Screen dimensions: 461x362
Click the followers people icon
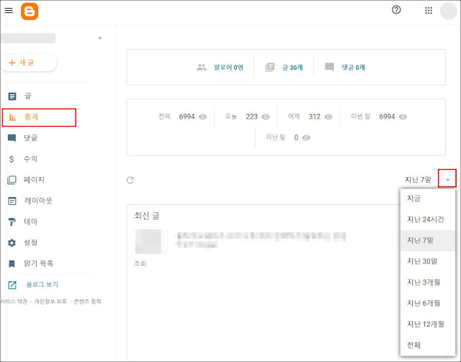tap(202, 67)
